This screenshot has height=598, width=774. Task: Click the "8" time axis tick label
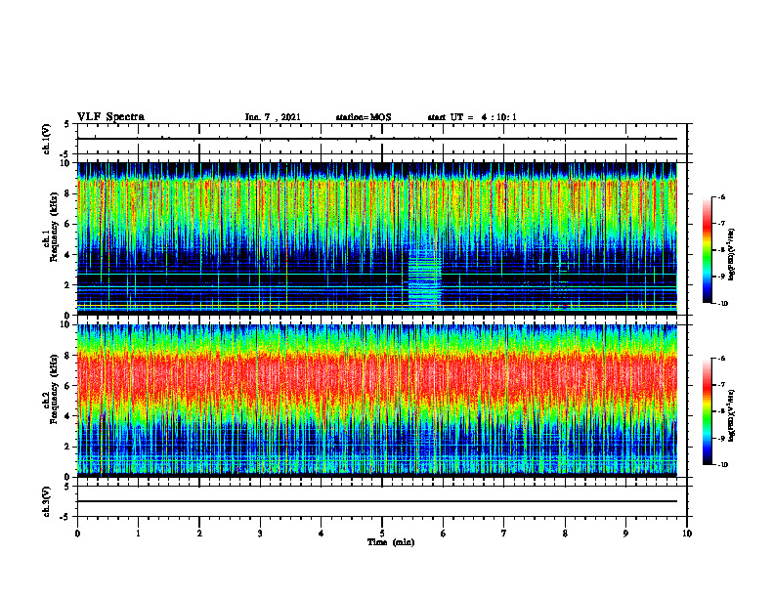click(565, 534)
